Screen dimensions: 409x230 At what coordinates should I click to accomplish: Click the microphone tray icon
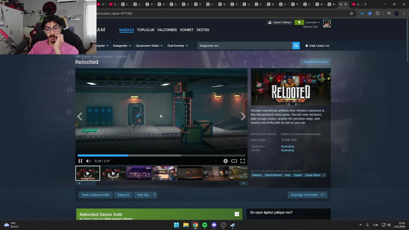point(367,225)
